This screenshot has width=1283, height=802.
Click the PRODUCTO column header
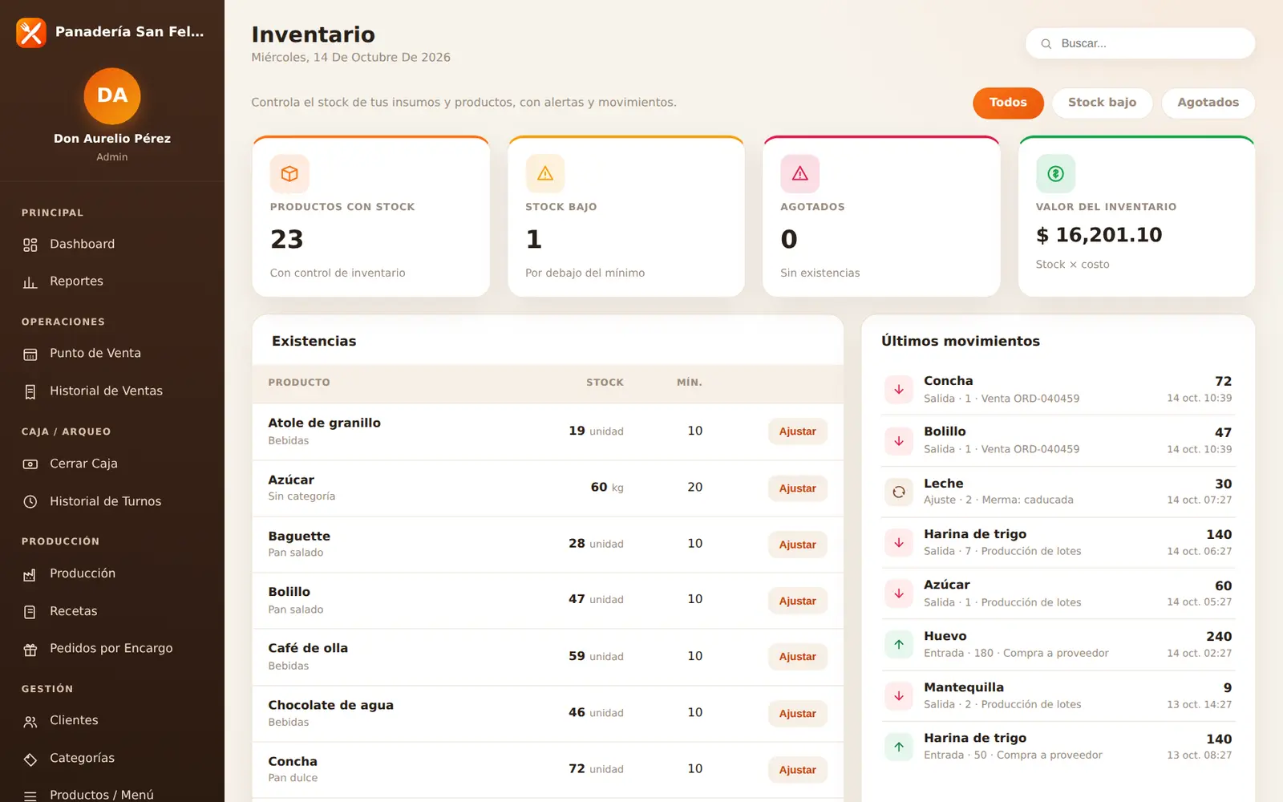(x=299, y=383)
